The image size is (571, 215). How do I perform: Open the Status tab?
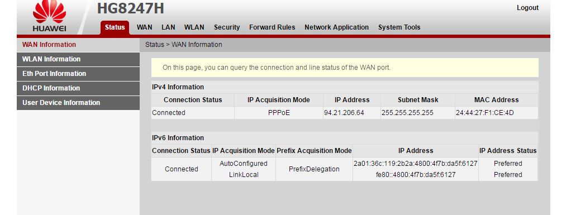(115, 28)
